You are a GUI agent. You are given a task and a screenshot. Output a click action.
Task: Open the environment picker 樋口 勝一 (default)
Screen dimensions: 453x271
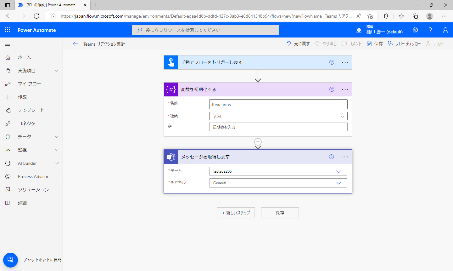coord(380,30)
